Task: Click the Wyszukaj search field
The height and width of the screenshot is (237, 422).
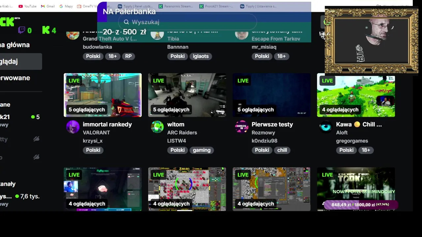Action: pyautogui.click(x=187, y=22)
